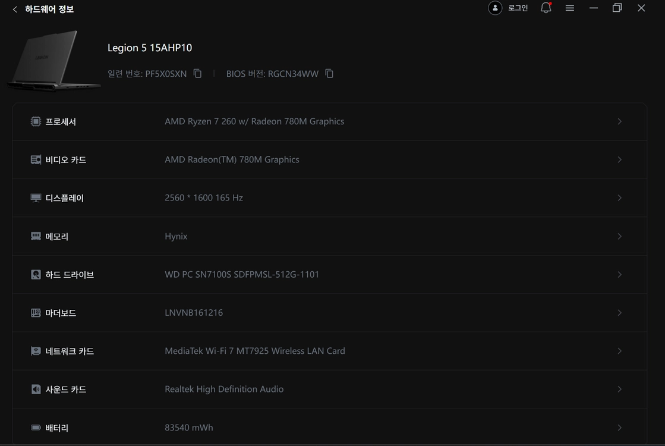Expand the 마더보드 row chevron
This screenshot has height=446, width=665.
[x=620, y=313]
